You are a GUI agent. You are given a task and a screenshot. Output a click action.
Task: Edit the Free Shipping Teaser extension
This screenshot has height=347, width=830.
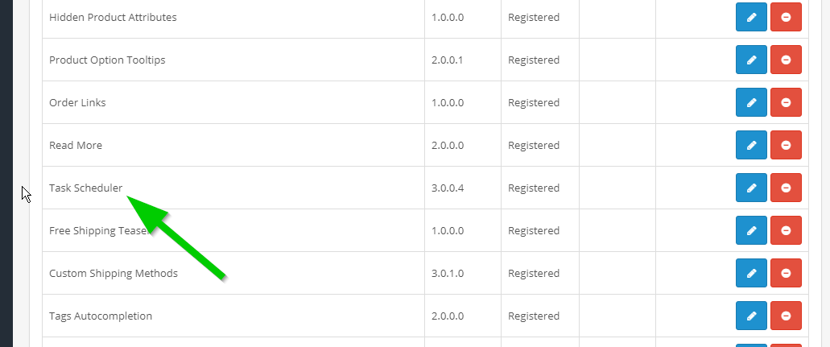click(x=751, y=230)
